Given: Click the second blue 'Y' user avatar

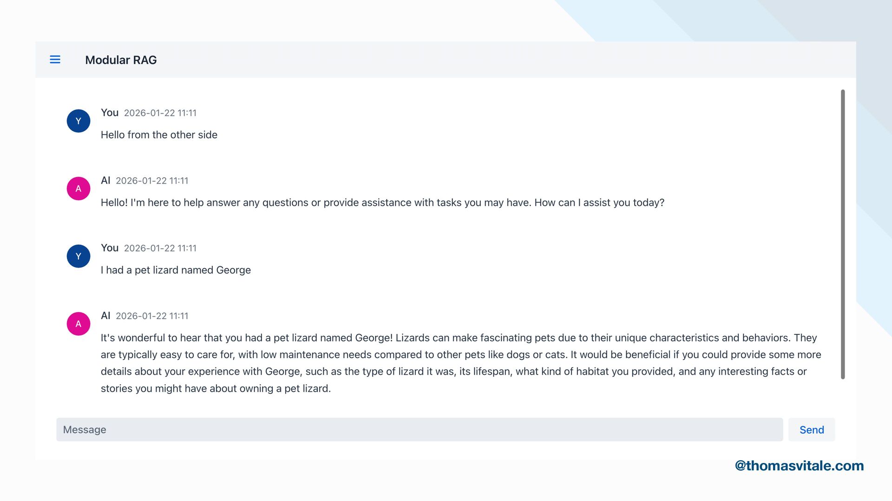Looking at the screenshot, I should coord(79,257).
